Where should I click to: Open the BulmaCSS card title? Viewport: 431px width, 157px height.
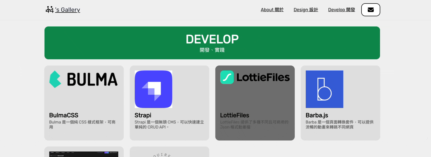pyautogui.click(x=64, y=115)
